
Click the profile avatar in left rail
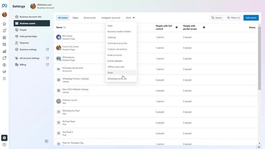pyautogui.click(x=5, y=15)
